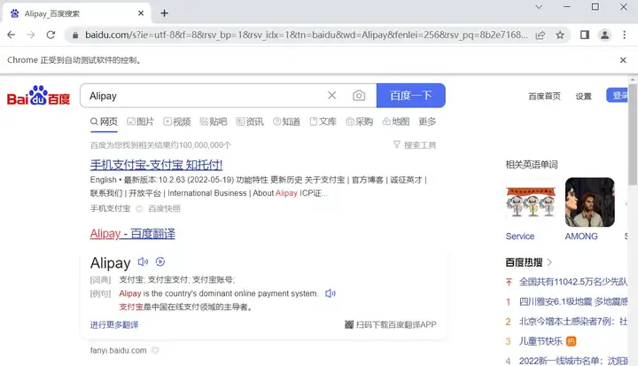Open hot search 四川雅安6.1级地震

[x=573, y=301]
